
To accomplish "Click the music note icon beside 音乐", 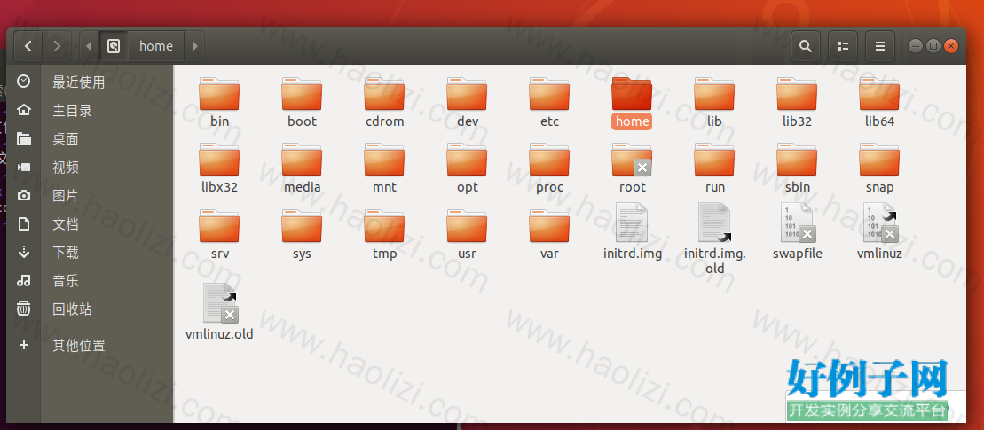I will [x=24, y=281].
